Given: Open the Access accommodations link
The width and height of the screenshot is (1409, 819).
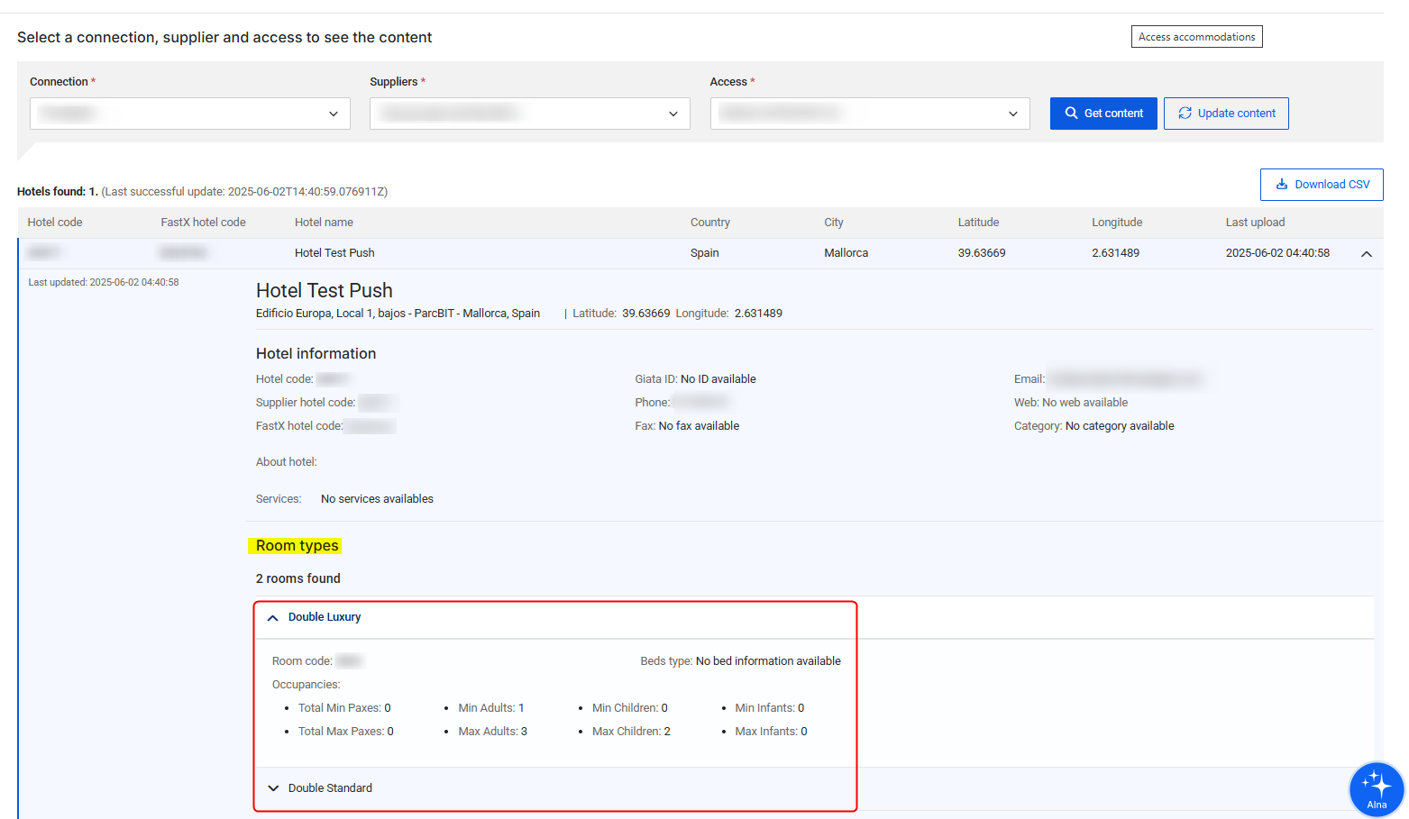Looking at the screenshot, I should [1196, 37].
